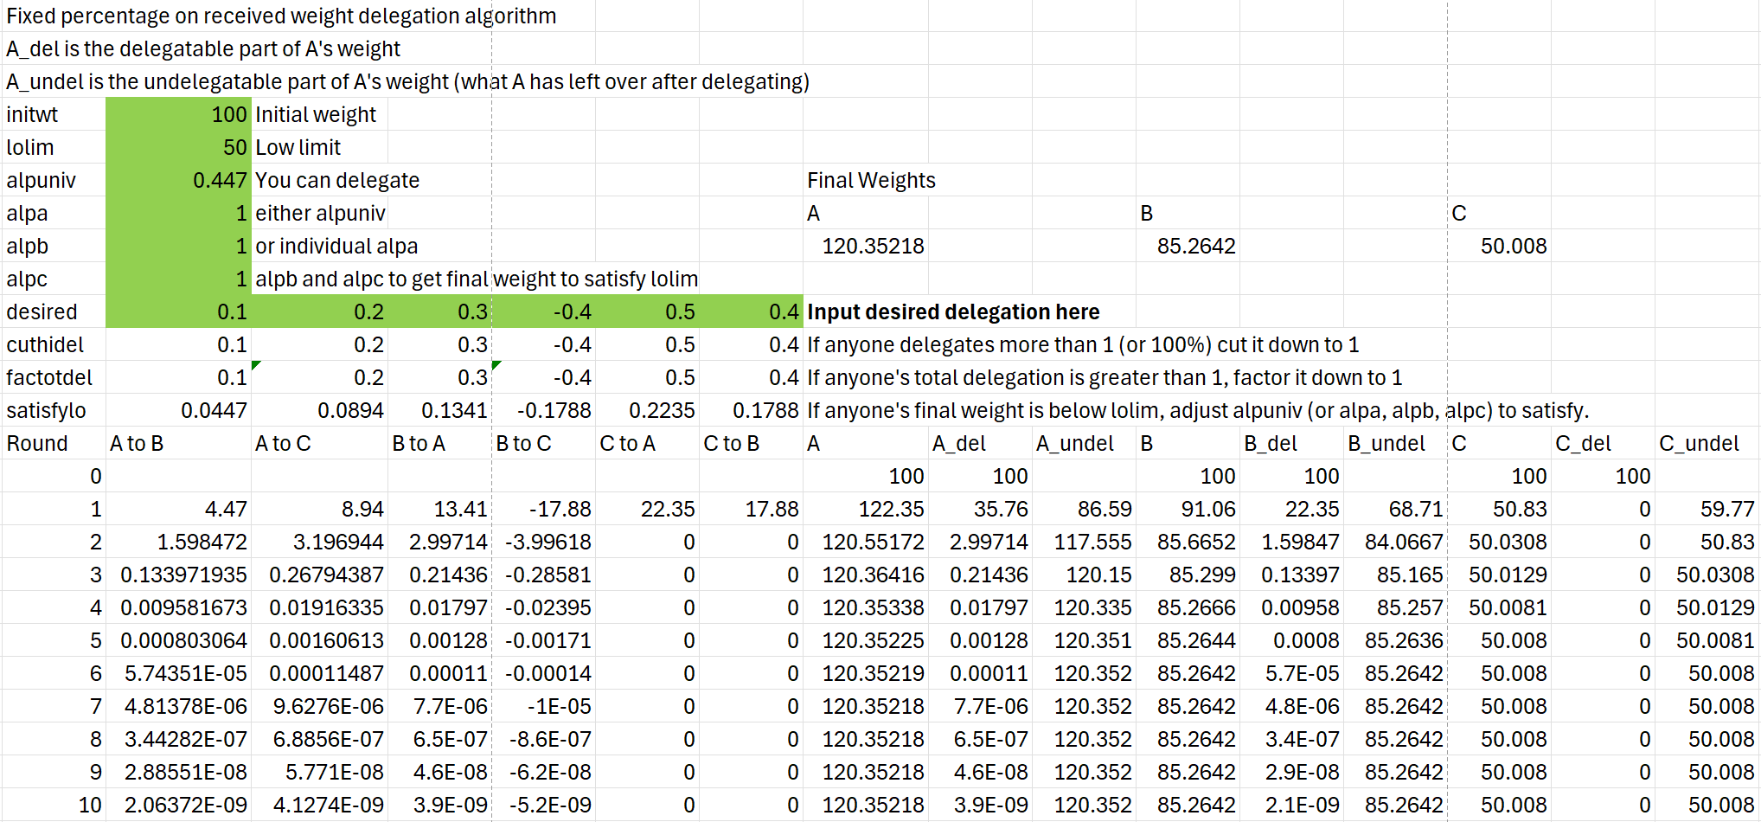The height and width of the screenshot is (822, 1761).
Task: Click the 'A to B' column header
Action: [x=178, y=443]
